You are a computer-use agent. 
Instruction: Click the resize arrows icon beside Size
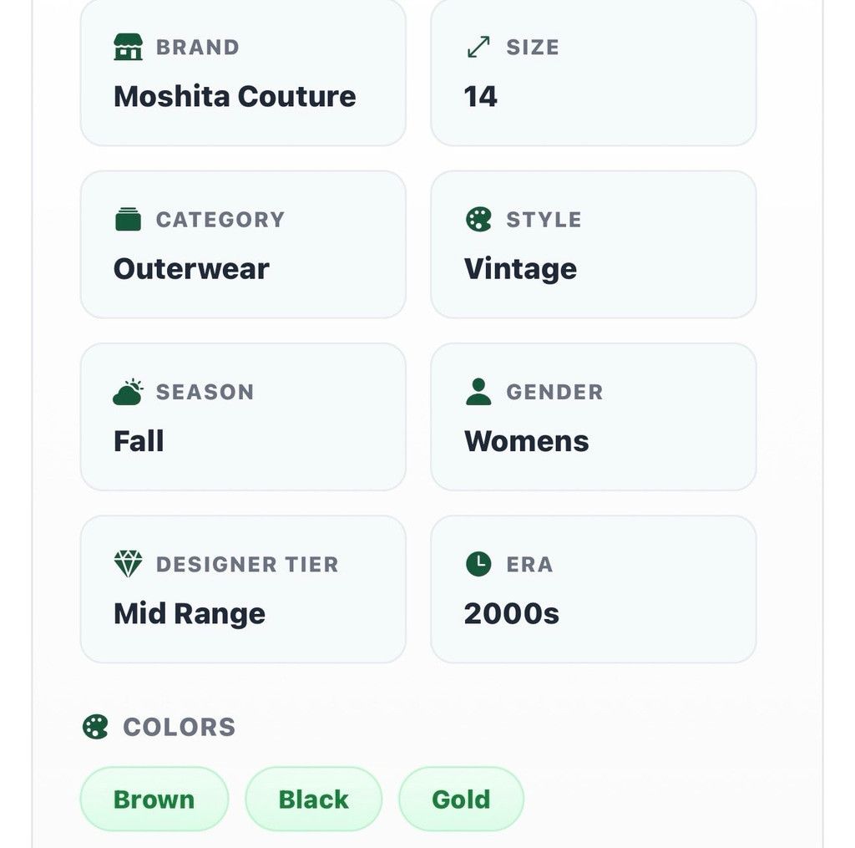tap(478, 47)
